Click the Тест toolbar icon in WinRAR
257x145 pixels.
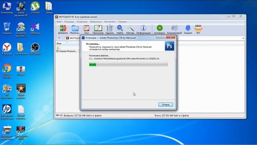(x=86, y=29)
